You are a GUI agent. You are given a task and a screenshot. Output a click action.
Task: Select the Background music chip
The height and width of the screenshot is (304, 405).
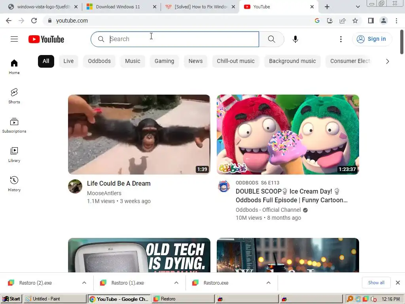[x=292, y=61]
